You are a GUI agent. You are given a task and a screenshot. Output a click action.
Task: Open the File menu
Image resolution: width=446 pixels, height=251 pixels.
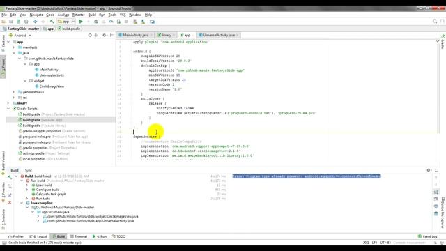[4, 15]
